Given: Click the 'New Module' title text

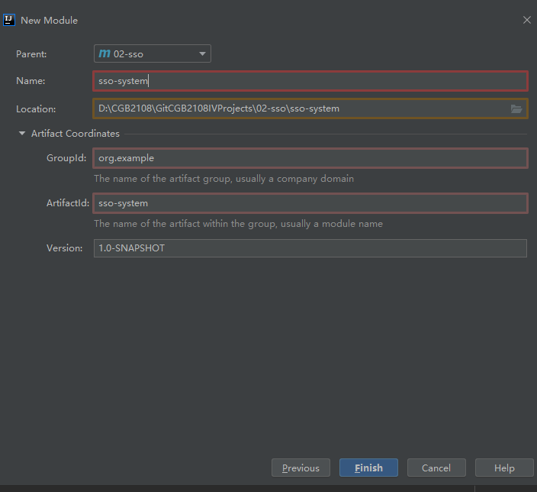Looking at the screenshot, I should coord(50,20).
